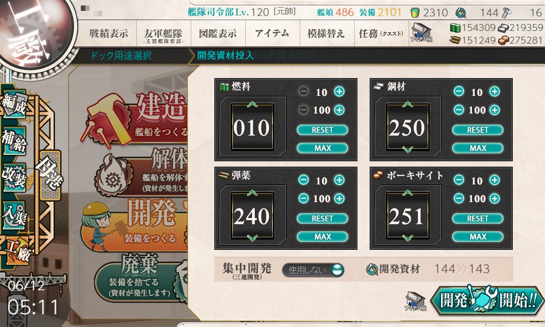Click down arrow below ボーキサイト 251 counter
This screenshot has height=327, width=545.
(407, 238)
